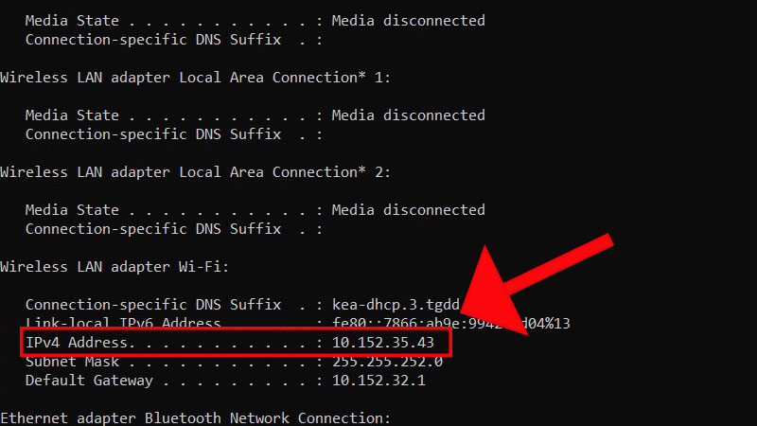
Task: Click the "Media State" label under Local Area Connection* 1
Action: click(x=72, y=115)
